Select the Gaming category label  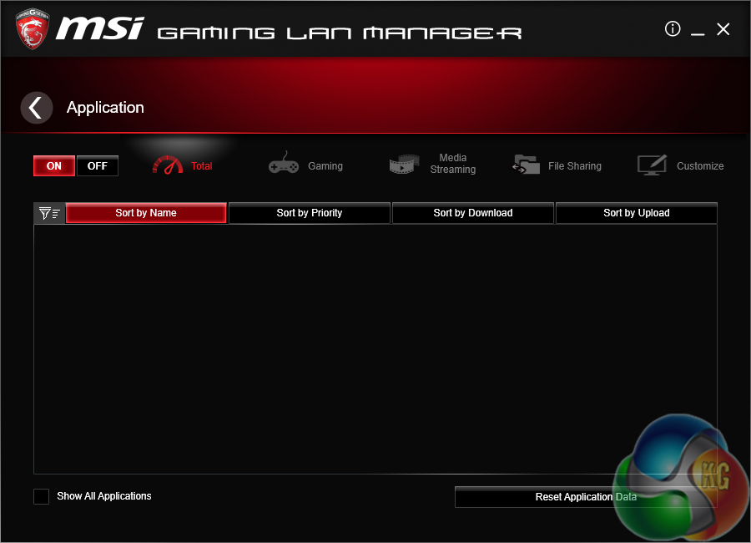coord(325,166)
